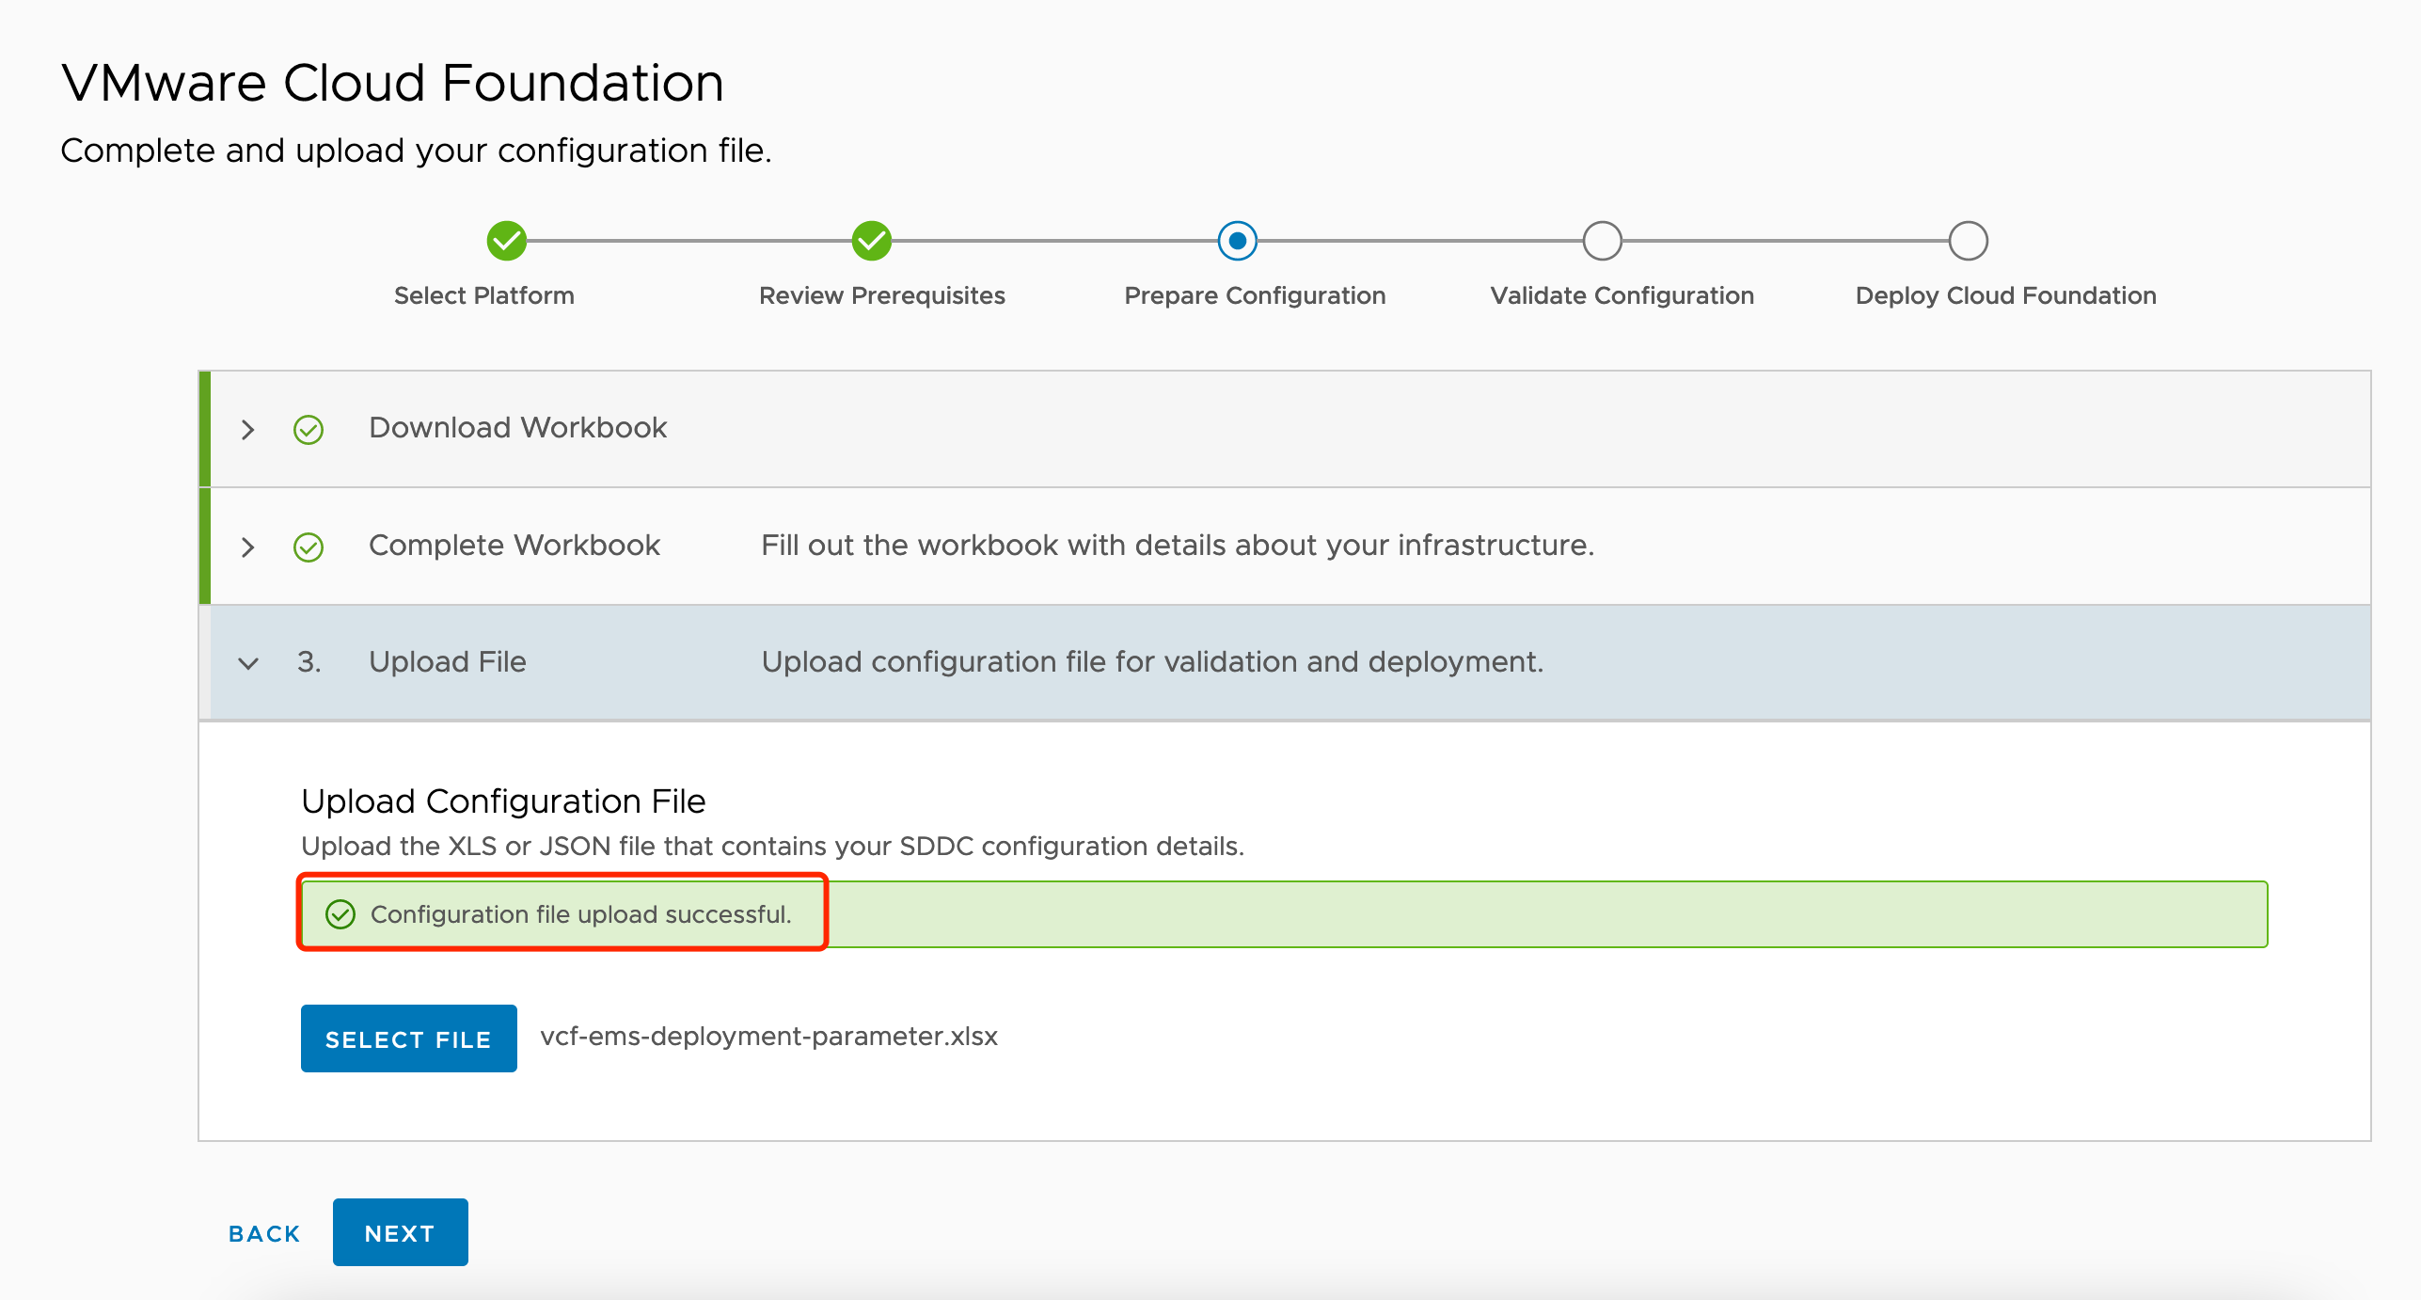Click the NEXT button
This screenshot has height=1300, width=2421.
click(401, 1232)
